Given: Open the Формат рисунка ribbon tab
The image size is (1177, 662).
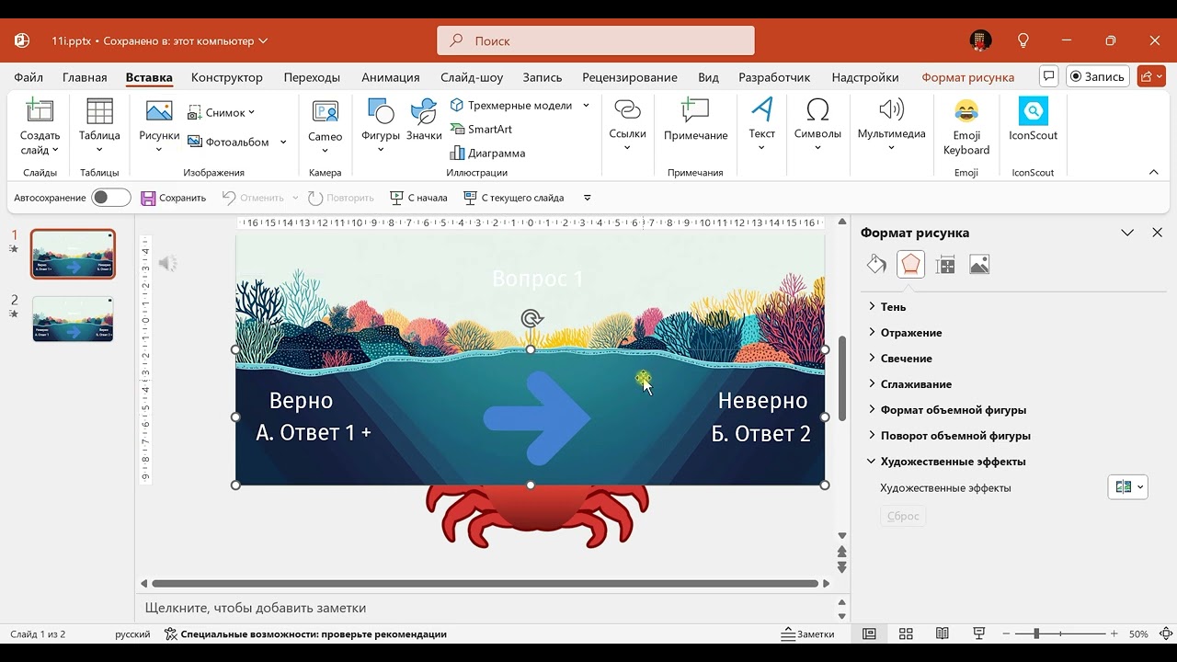Looking at the screenshot, I should tap(968, 77).
